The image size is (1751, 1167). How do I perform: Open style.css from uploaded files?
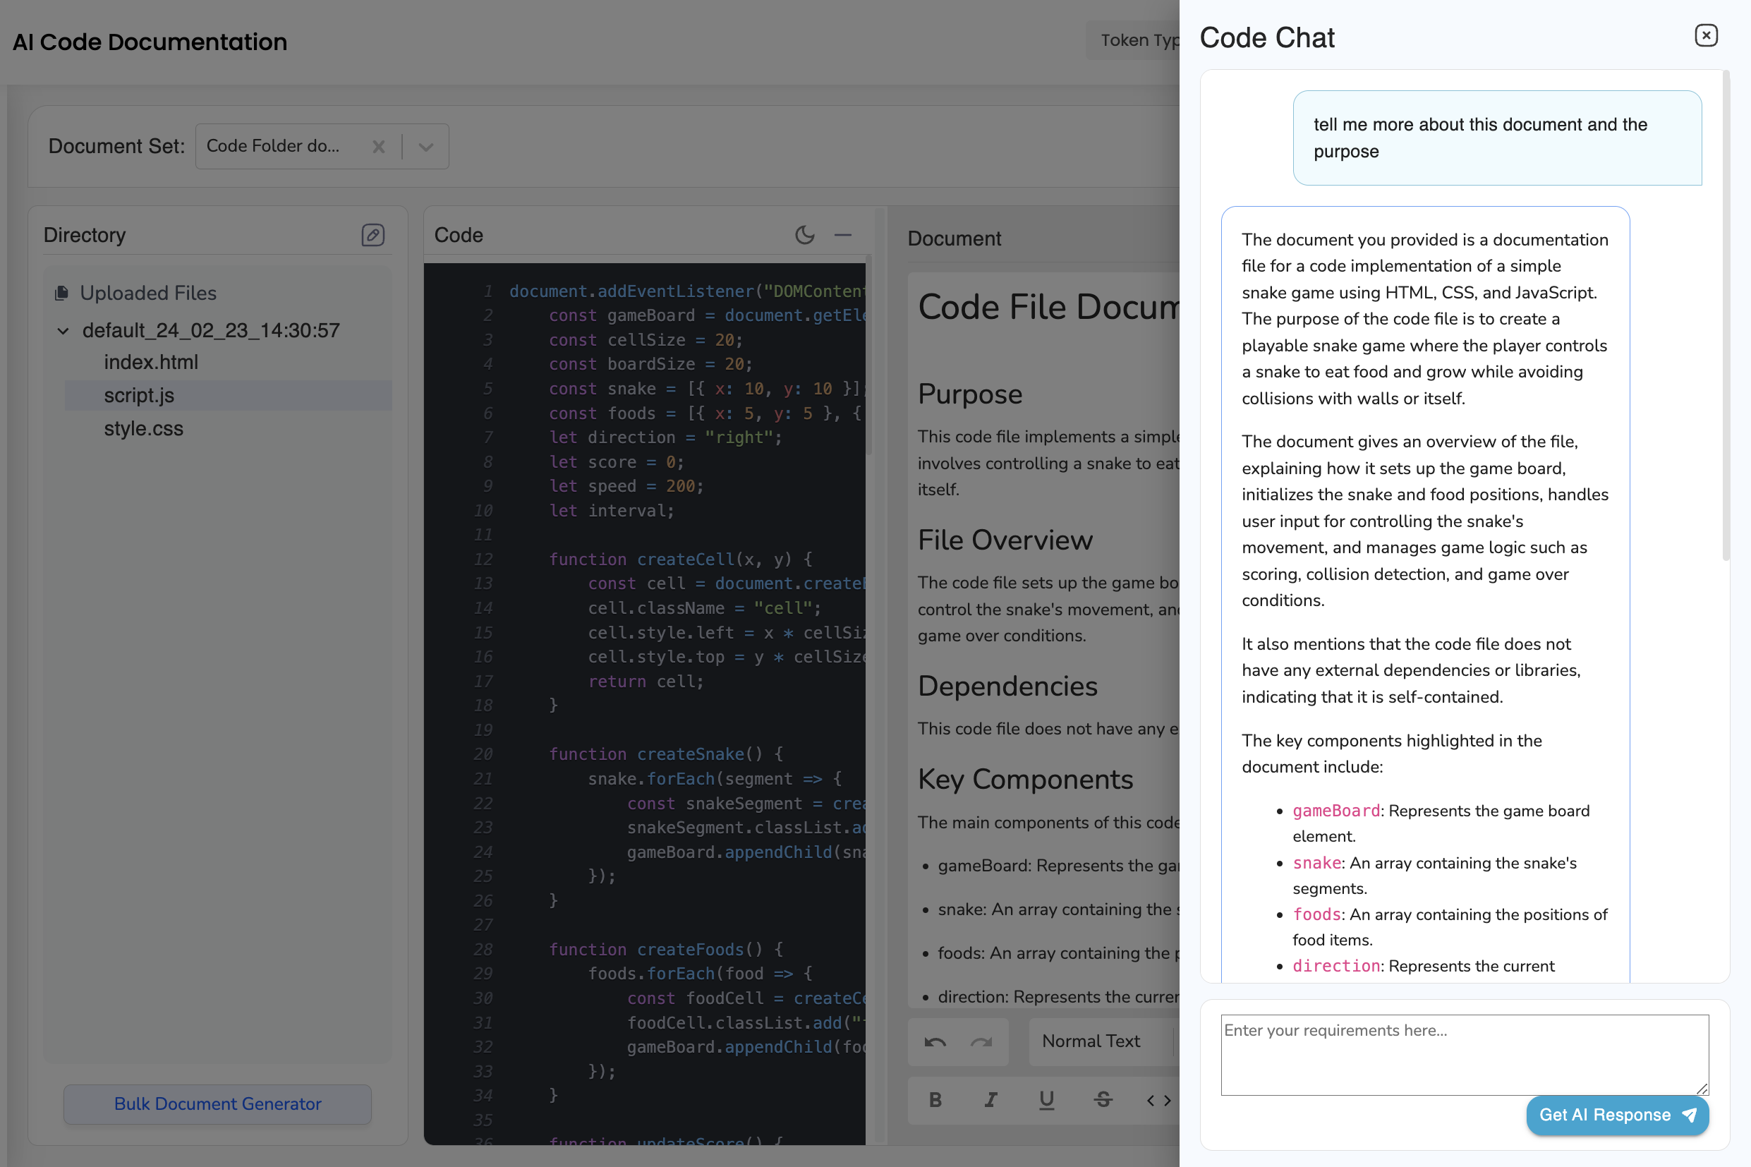click(x=144, y=429)
